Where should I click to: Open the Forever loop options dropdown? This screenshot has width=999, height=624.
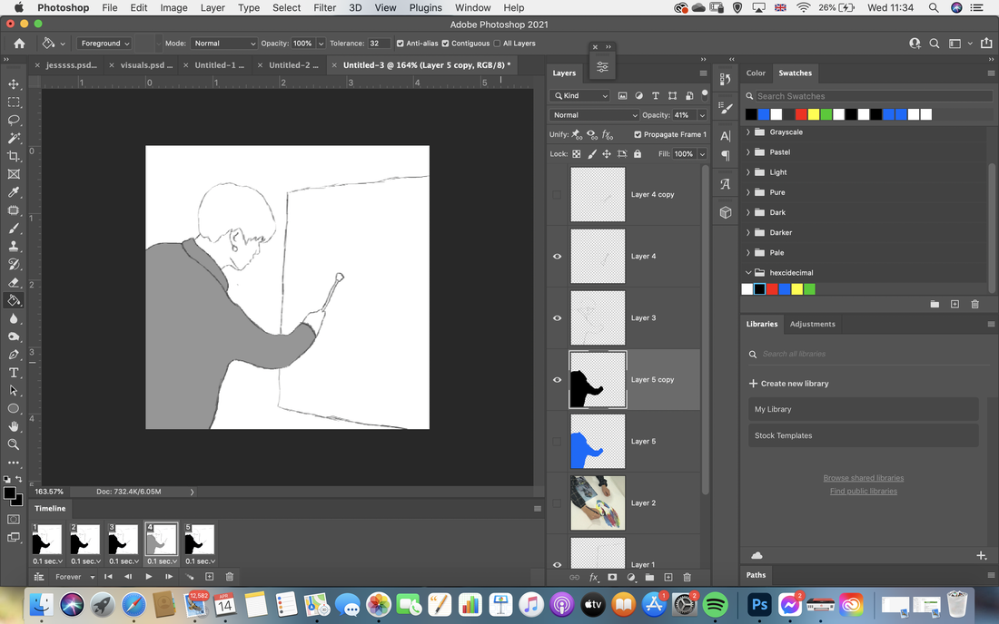pyautogui.click(x=74, y=577)
